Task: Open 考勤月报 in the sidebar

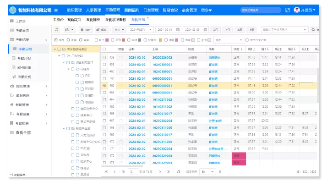Action: tap(24, 58)
